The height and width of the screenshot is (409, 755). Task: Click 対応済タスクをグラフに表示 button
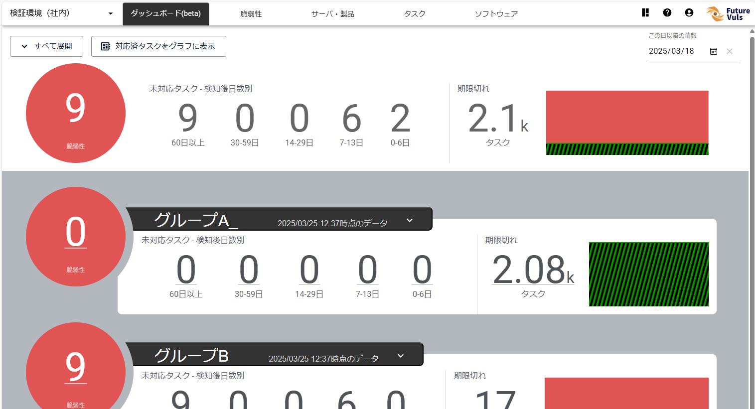tap(158, 46)
